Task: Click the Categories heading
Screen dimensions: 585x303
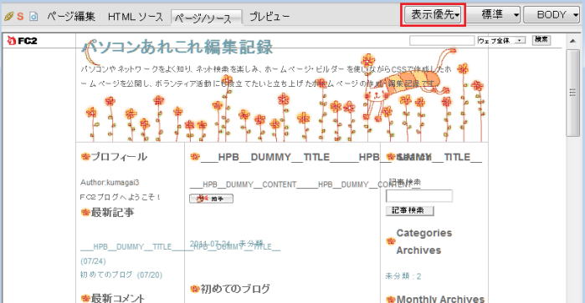Action: (x=424, y=233)
